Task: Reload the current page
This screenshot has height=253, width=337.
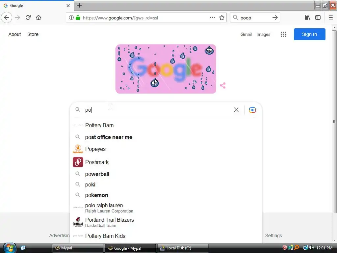Action: click(28, 18)
